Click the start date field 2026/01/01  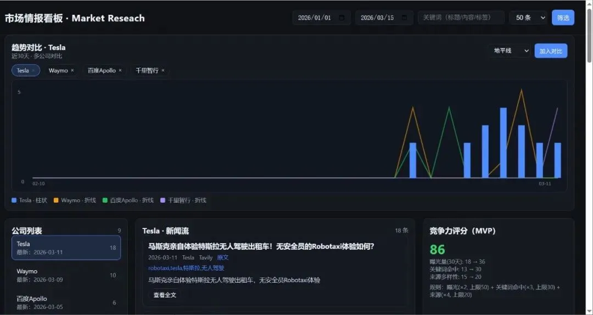pyautogui.click(x=321, y=18)
